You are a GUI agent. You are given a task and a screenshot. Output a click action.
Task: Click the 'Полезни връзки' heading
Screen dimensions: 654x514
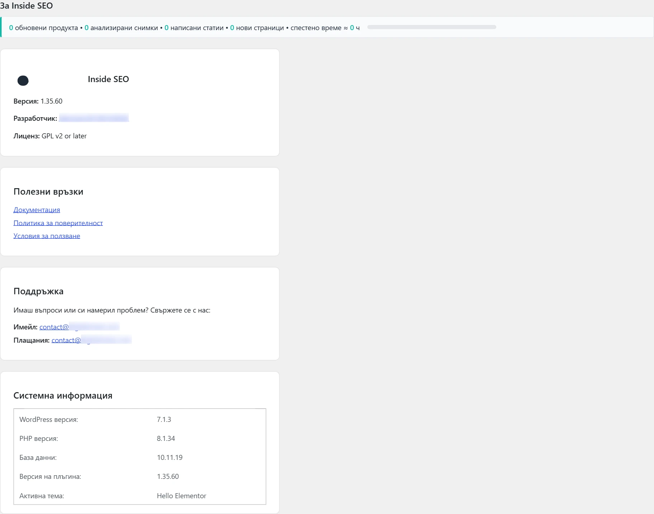[48, 192]
